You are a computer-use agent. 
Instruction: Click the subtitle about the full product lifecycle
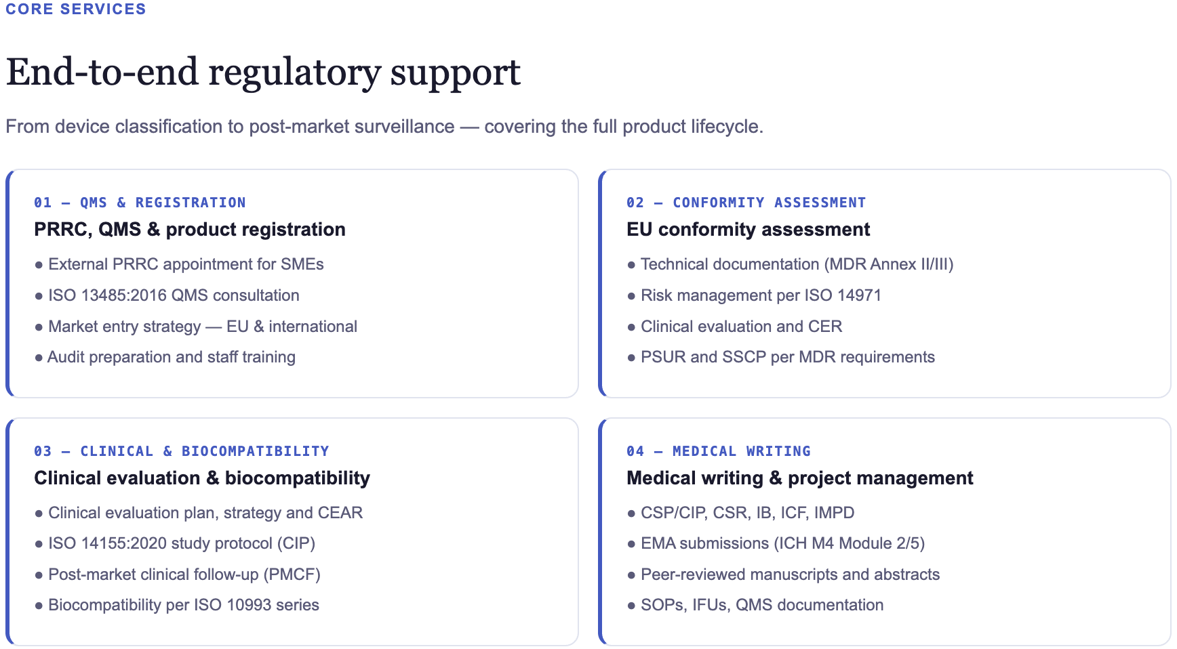pos(384,127)
